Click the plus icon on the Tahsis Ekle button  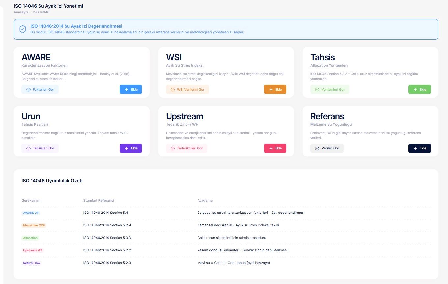416,89
